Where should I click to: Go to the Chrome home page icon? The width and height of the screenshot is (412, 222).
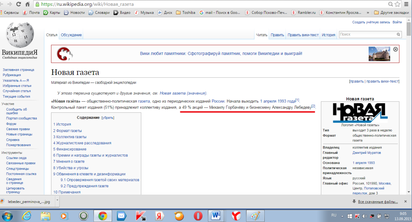tap(28, 4)
